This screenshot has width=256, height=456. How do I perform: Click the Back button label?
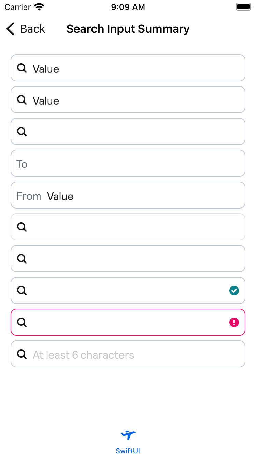[32, 29]
